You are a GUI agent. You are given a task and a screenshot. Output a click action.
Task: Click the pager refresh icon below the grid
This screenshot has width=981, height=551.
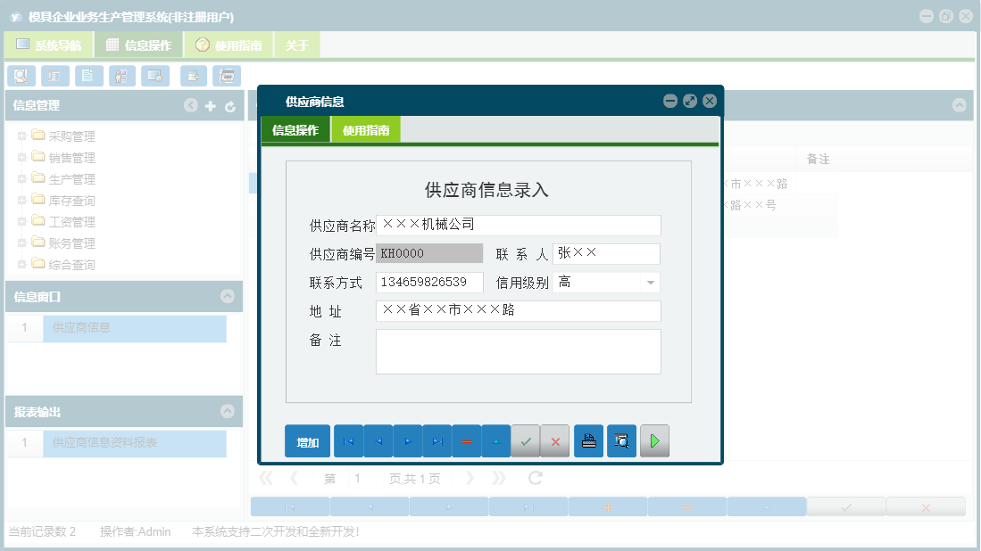pos(536,478)
